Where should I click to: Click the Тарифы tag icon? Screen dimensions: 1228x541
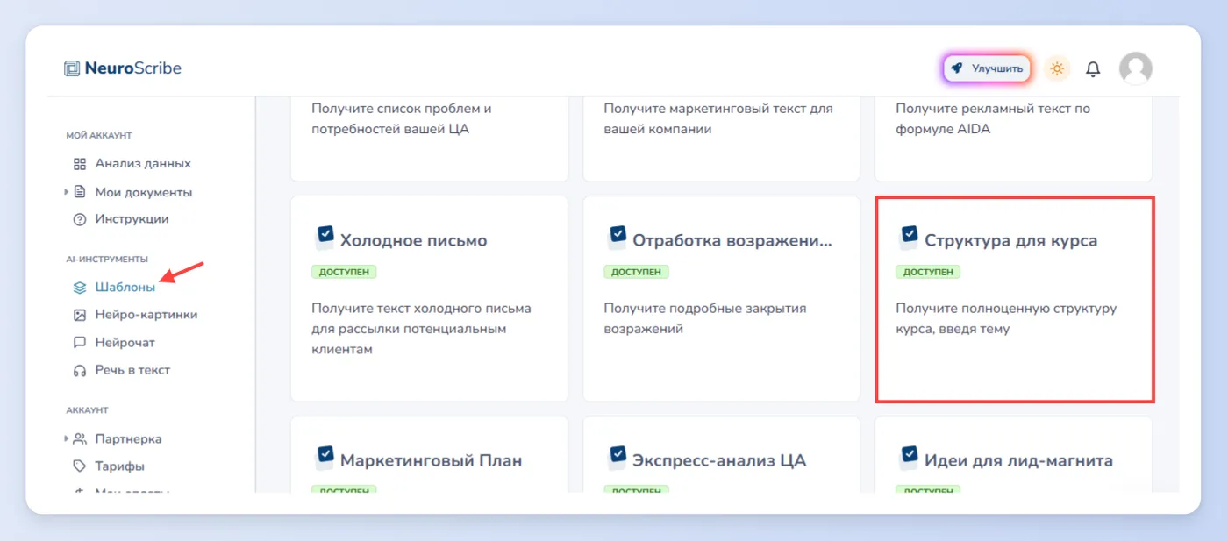click(80, 466)
